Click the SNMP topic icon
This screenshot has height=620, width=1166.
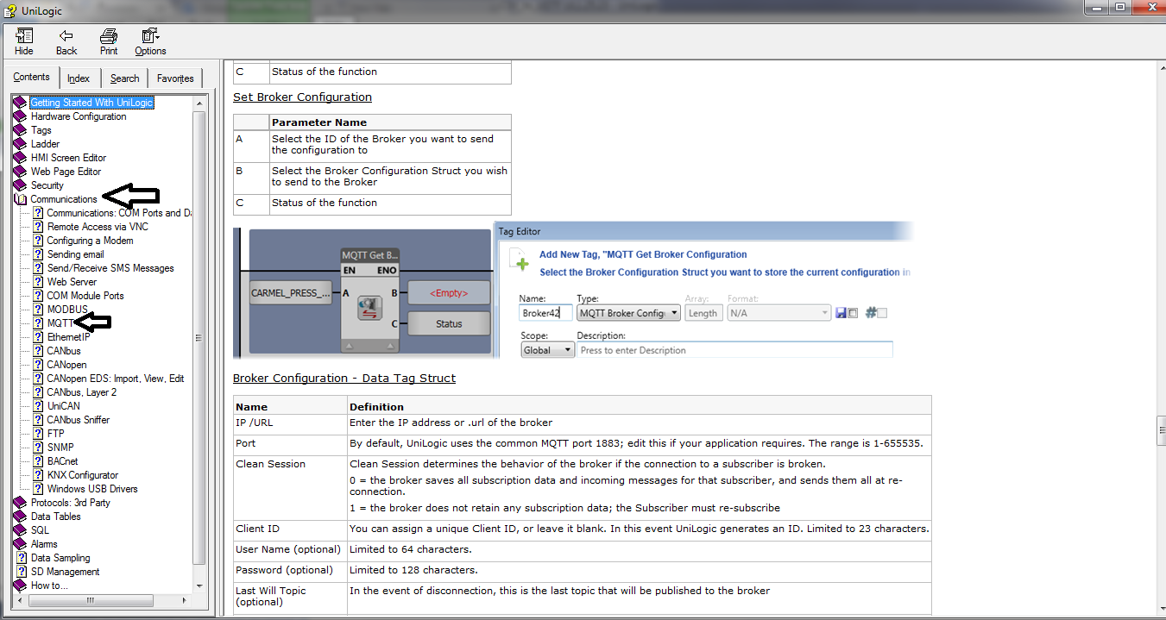coord(39,448)
